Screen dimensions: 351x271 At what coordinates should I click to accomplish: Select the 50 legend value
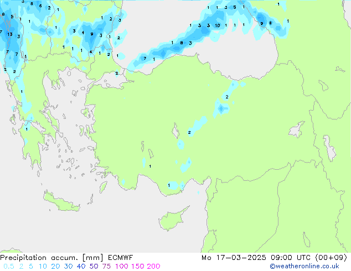94,267
